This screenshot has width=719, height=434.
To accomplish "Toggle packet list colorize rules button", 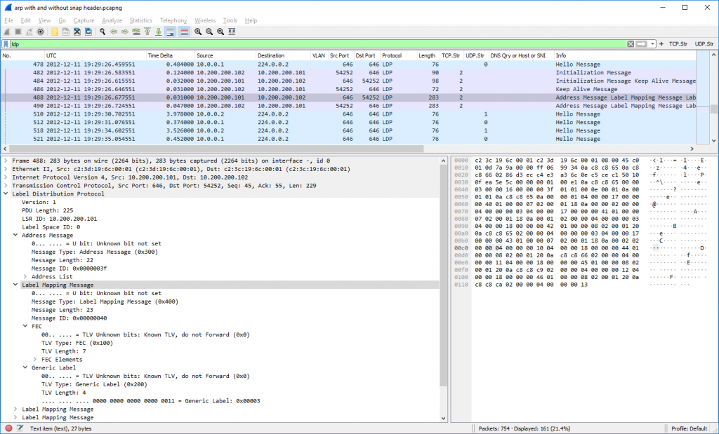I will pos(184,32).
